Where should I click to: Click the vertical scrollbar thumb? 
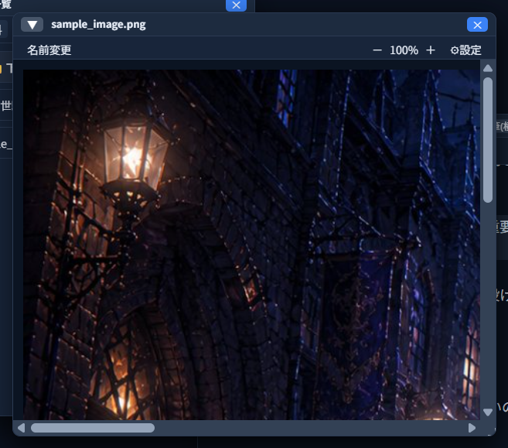488,140
